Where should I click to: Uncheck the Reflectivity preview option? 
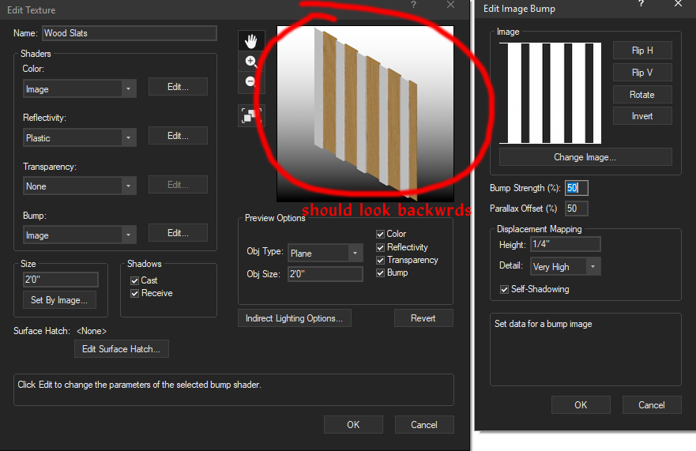(x=382, y=247)
